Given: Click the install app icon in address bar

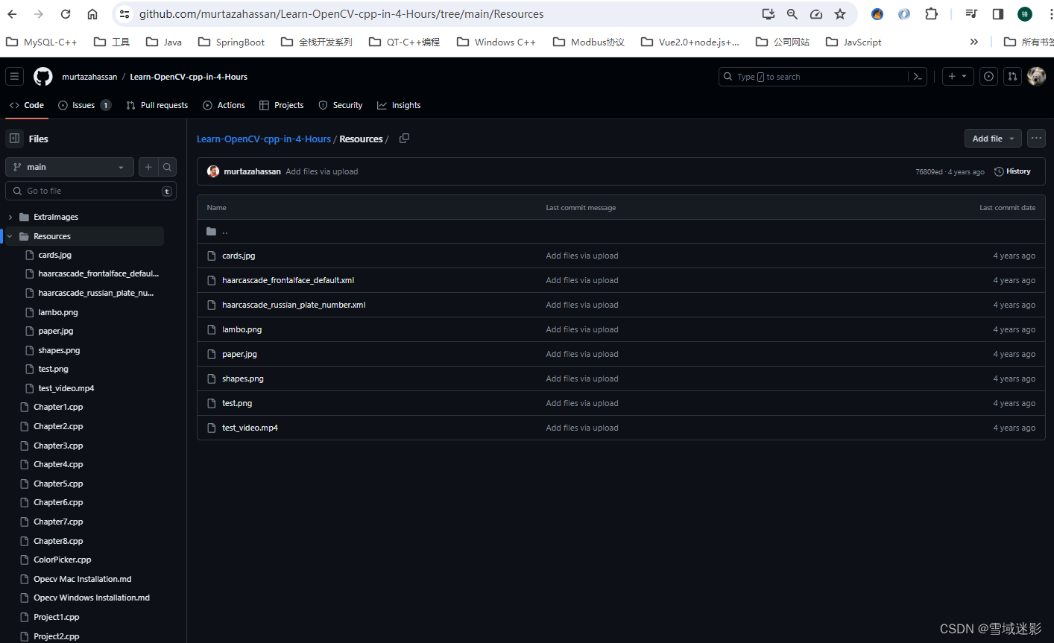Looking at the screenshot, I should (769, 14).
